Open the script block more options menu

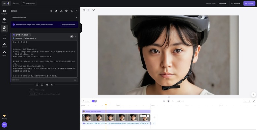pos(75,37)
